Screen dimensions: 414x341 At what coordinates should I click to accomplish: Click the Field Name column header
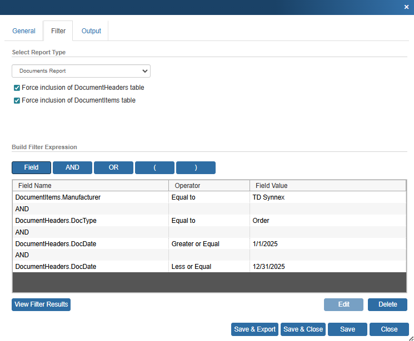35,186
